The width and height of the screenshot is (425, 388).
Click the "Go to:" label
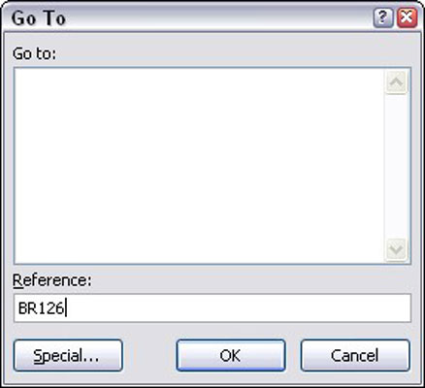(34, 53)
